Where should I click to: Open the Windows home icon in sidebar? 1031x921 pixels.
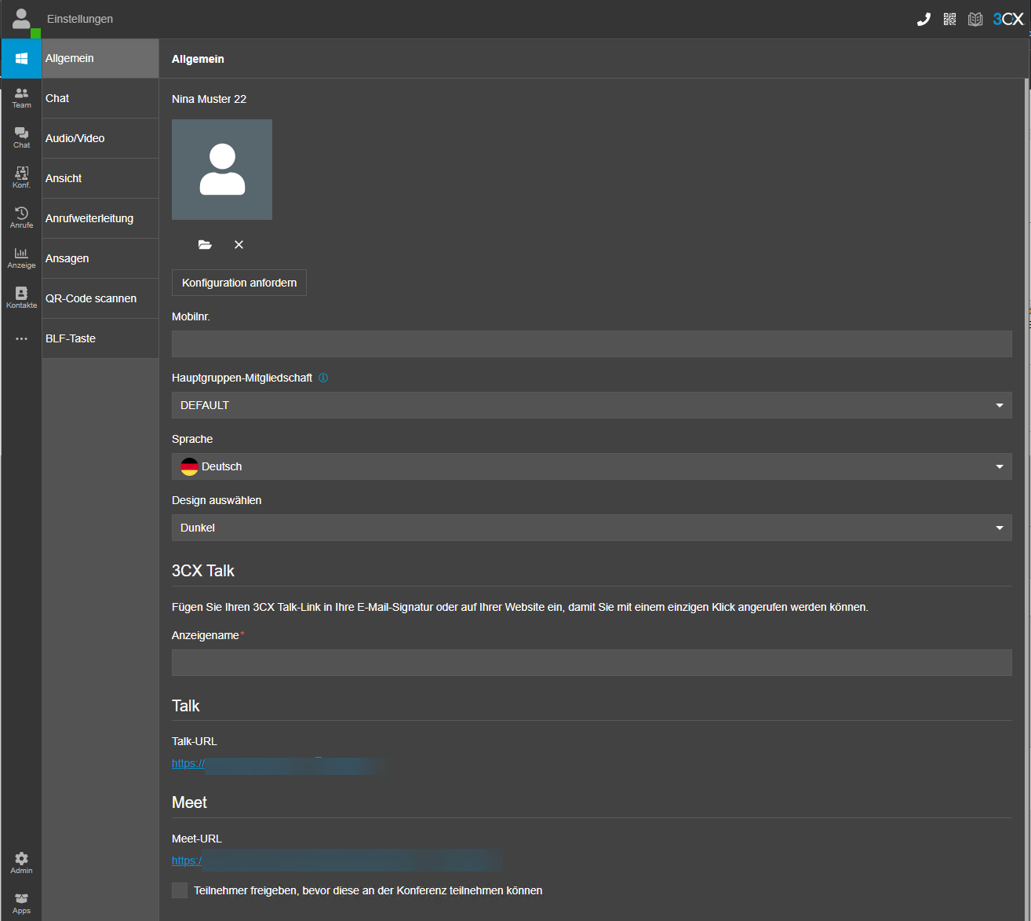21,59
